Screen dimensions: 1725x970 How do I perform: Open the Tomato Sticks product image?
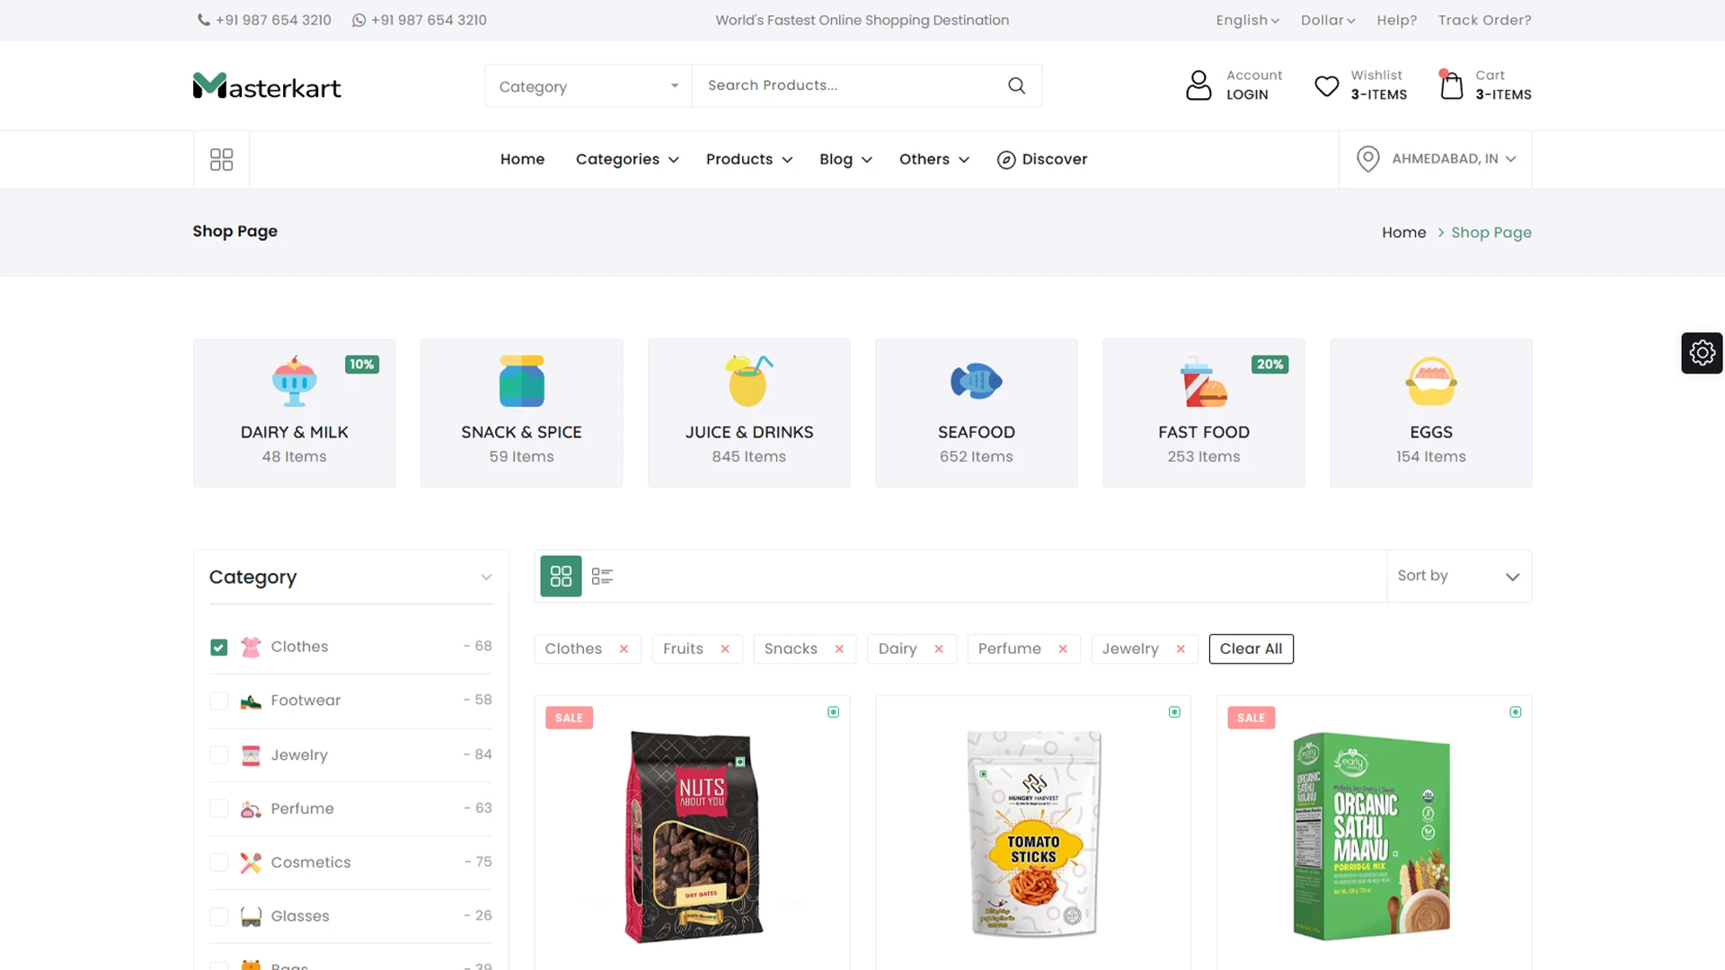tap(1033, 834)
